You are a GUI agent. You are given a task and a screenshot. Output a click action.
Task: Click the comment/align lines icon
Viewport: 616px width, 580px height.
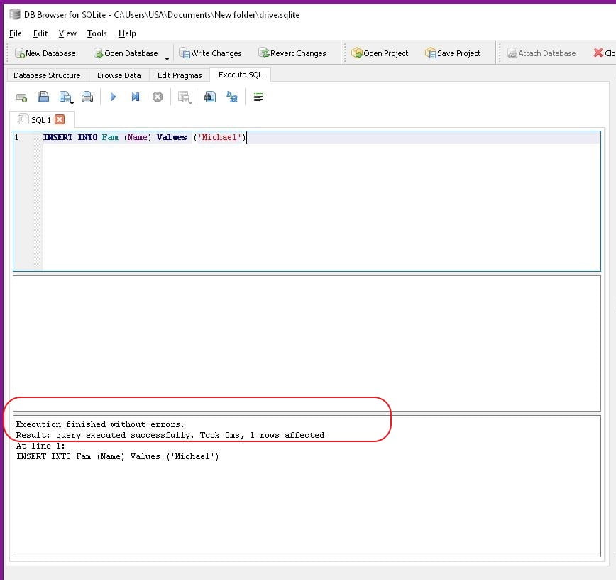point(258,97)
